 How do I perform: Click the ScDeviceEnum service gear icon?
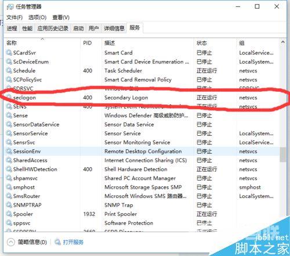9,62
